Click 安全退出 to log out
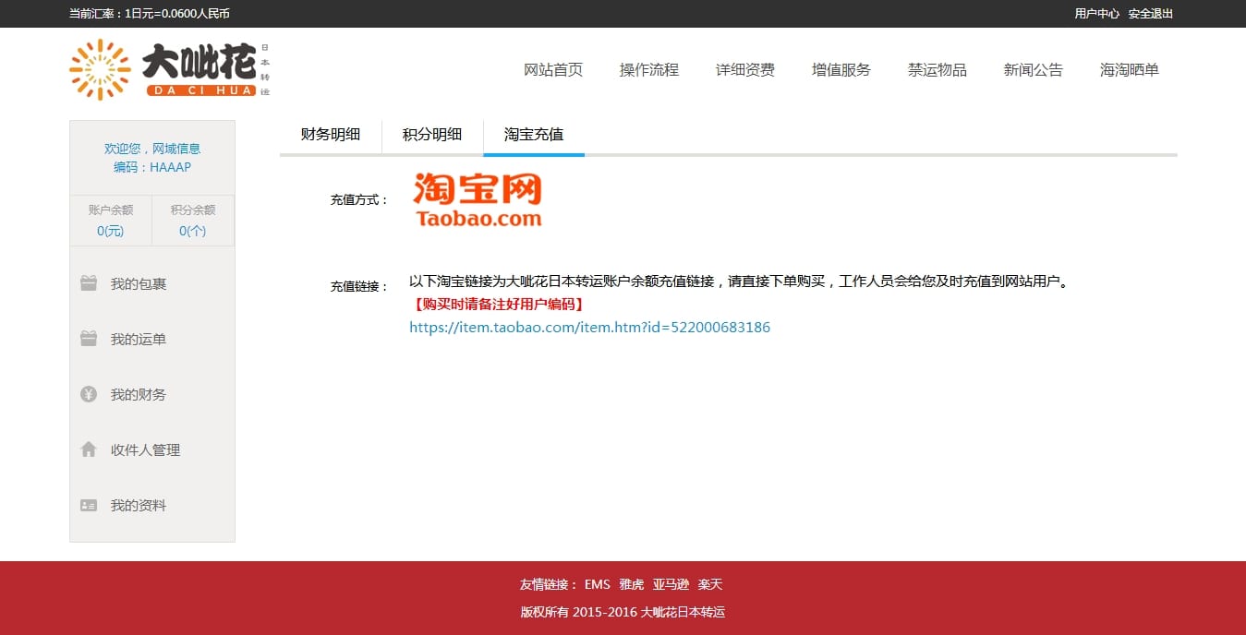 [x=1151, y=14]
